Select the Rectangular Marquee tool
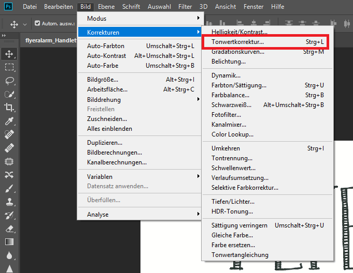This screenshot has height=273, width=353. tap(9, 67)
